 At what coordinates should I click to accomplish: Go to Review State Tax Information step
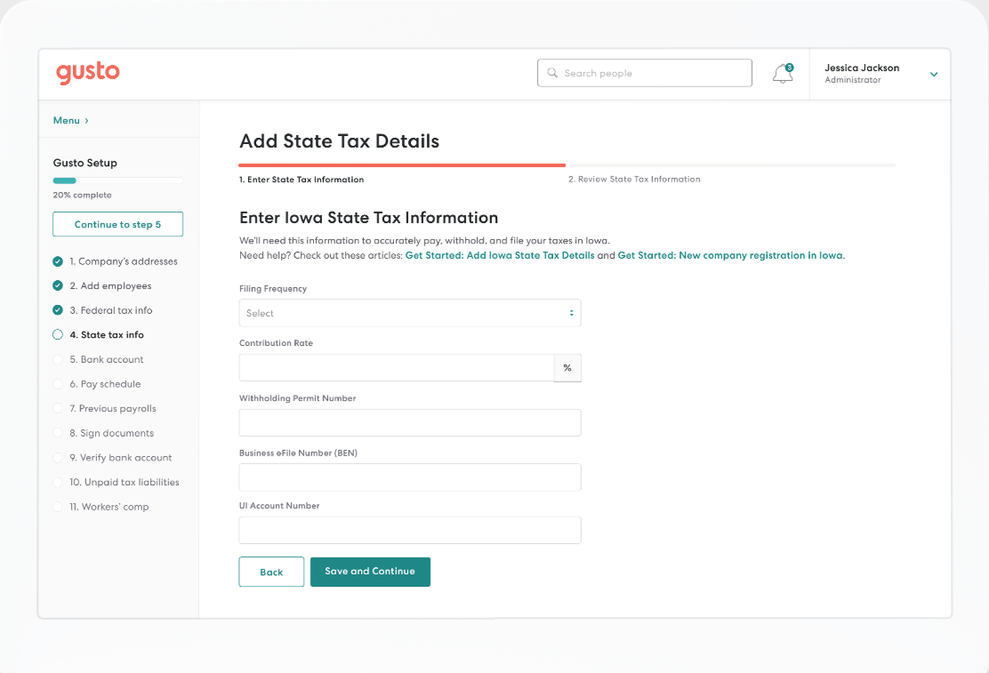pos(634,179)
